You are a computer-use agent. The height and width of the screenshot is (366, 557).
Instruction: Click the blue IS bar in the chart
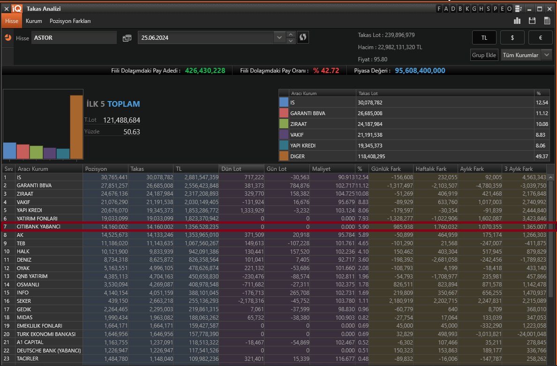9,151
